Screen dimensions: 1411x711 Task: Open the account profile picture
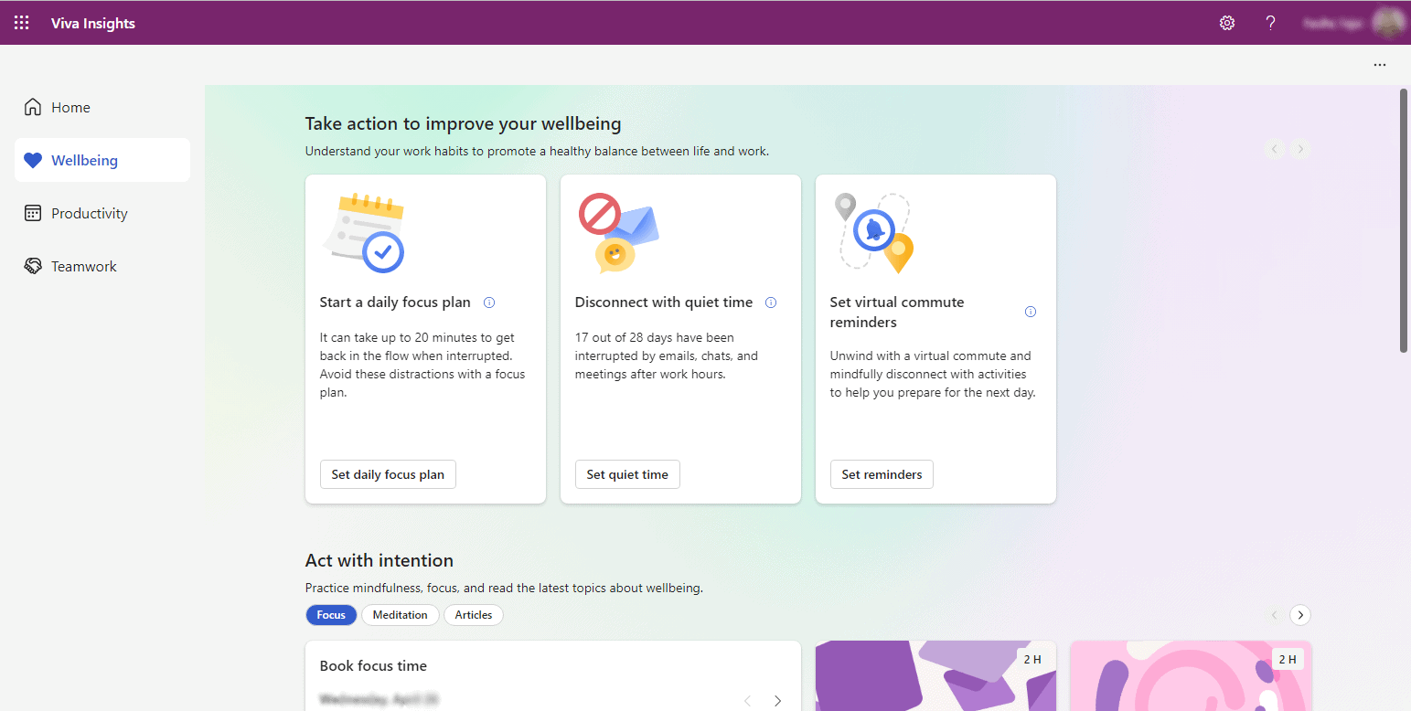(x=1388, y=23)
